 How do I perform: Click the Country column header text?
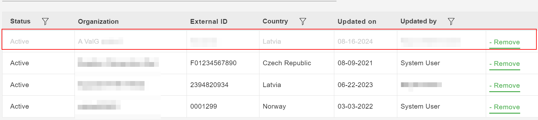(275, 21)
